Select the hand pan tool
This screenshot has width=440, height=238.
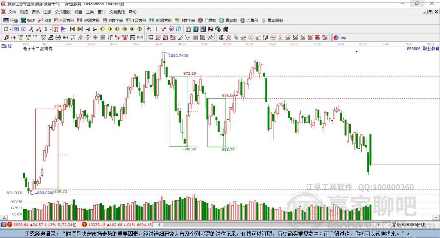[x=149, y=29]
